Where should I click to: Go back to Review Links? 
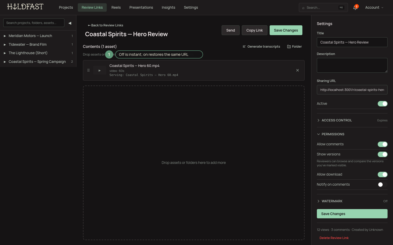click(105, 25)
